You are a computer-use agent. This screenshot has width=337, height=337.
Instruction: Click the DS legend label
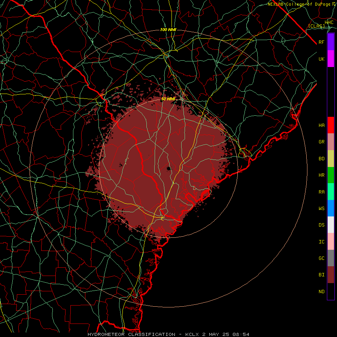pos(322,225)
